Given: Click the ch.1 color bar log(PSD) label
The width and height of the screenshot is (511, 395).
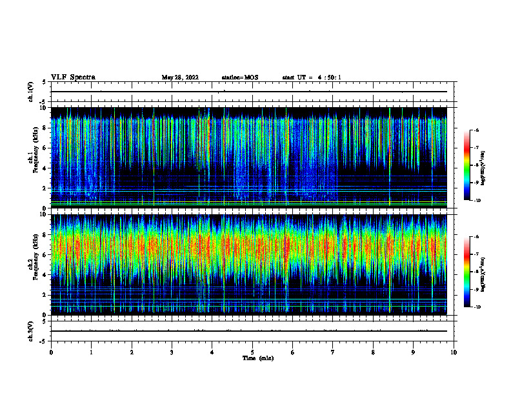Looking at the screenshot, I should (483, 168).
